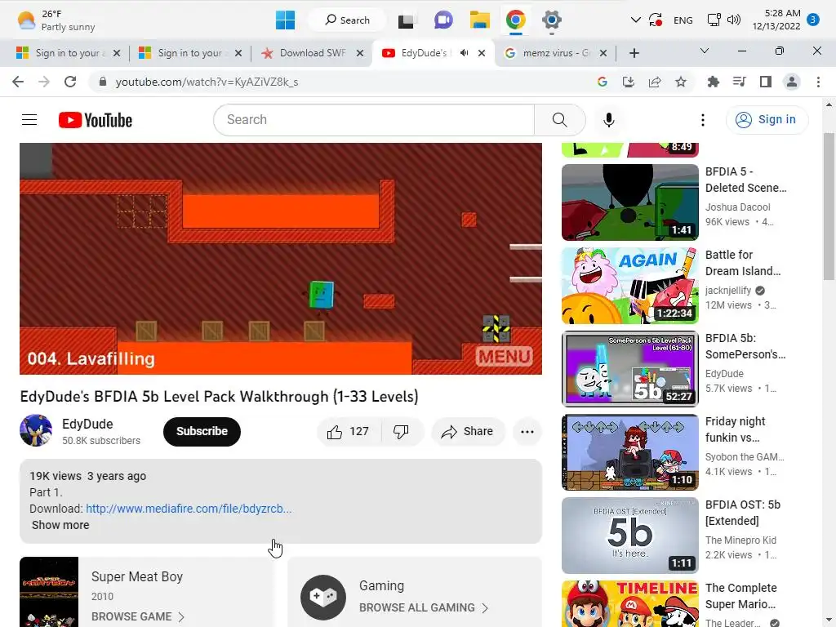
Task: Mute the EdyDude tab speaker icon
Action: click(x=465, y=53)
